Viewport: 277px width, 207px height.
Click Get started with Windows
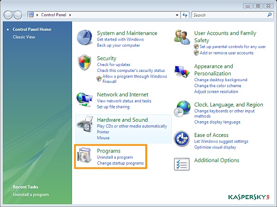point(120,39)
